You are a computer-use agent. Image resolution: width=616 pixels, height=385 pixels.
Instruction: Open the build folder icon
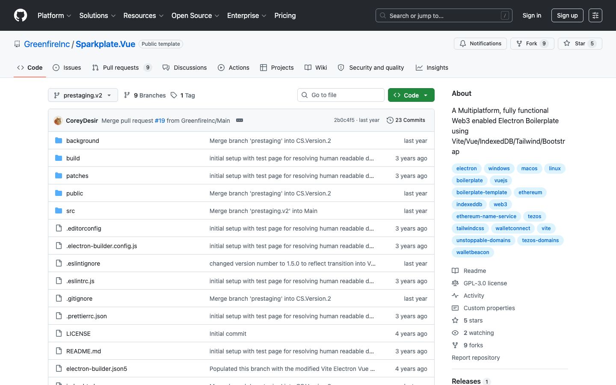[59, 158]
